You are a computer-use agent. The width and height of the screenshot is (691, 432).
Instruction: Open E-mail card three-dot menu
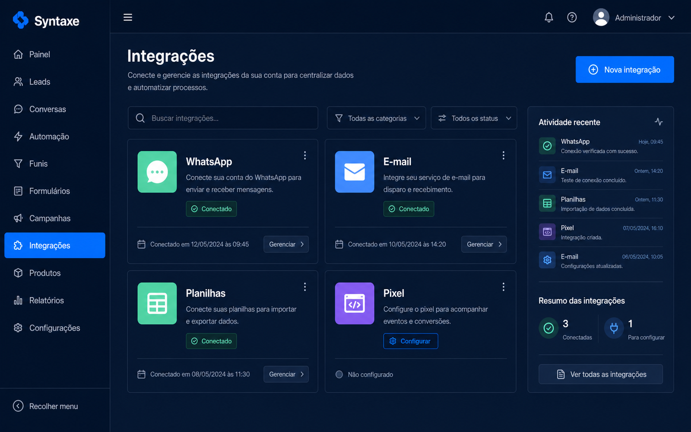pyautogui.click(x=503, y=156)
